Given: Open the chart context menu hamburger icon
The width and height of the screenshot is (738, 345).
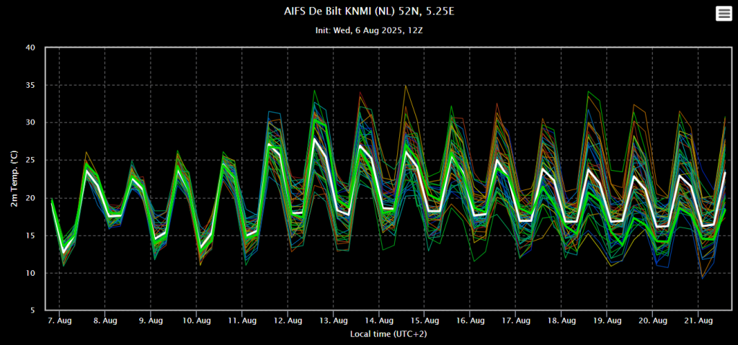Looking at the screenshot, I should [x=723, y=14].
